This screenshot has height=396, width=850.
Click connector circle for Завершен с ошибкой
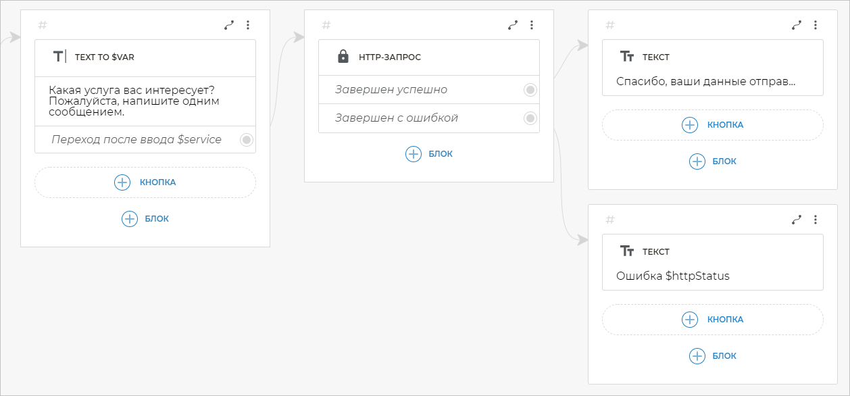pyautogui.click(x=530, y=118)
